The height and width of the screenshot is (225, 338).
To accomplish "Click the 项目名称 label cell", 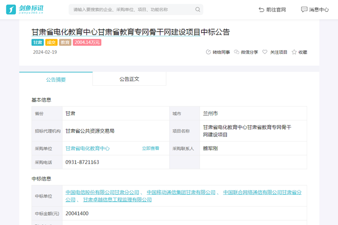I will coord(184,131).
